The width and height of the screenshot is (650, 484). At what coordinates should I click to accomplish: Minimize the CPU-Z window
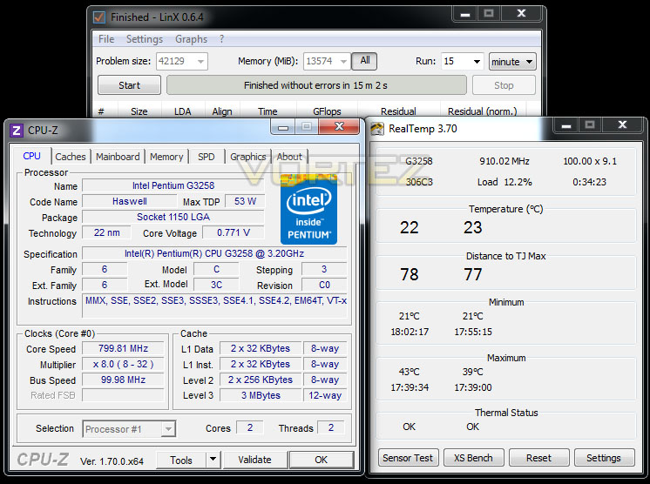(x=283, y=127)
